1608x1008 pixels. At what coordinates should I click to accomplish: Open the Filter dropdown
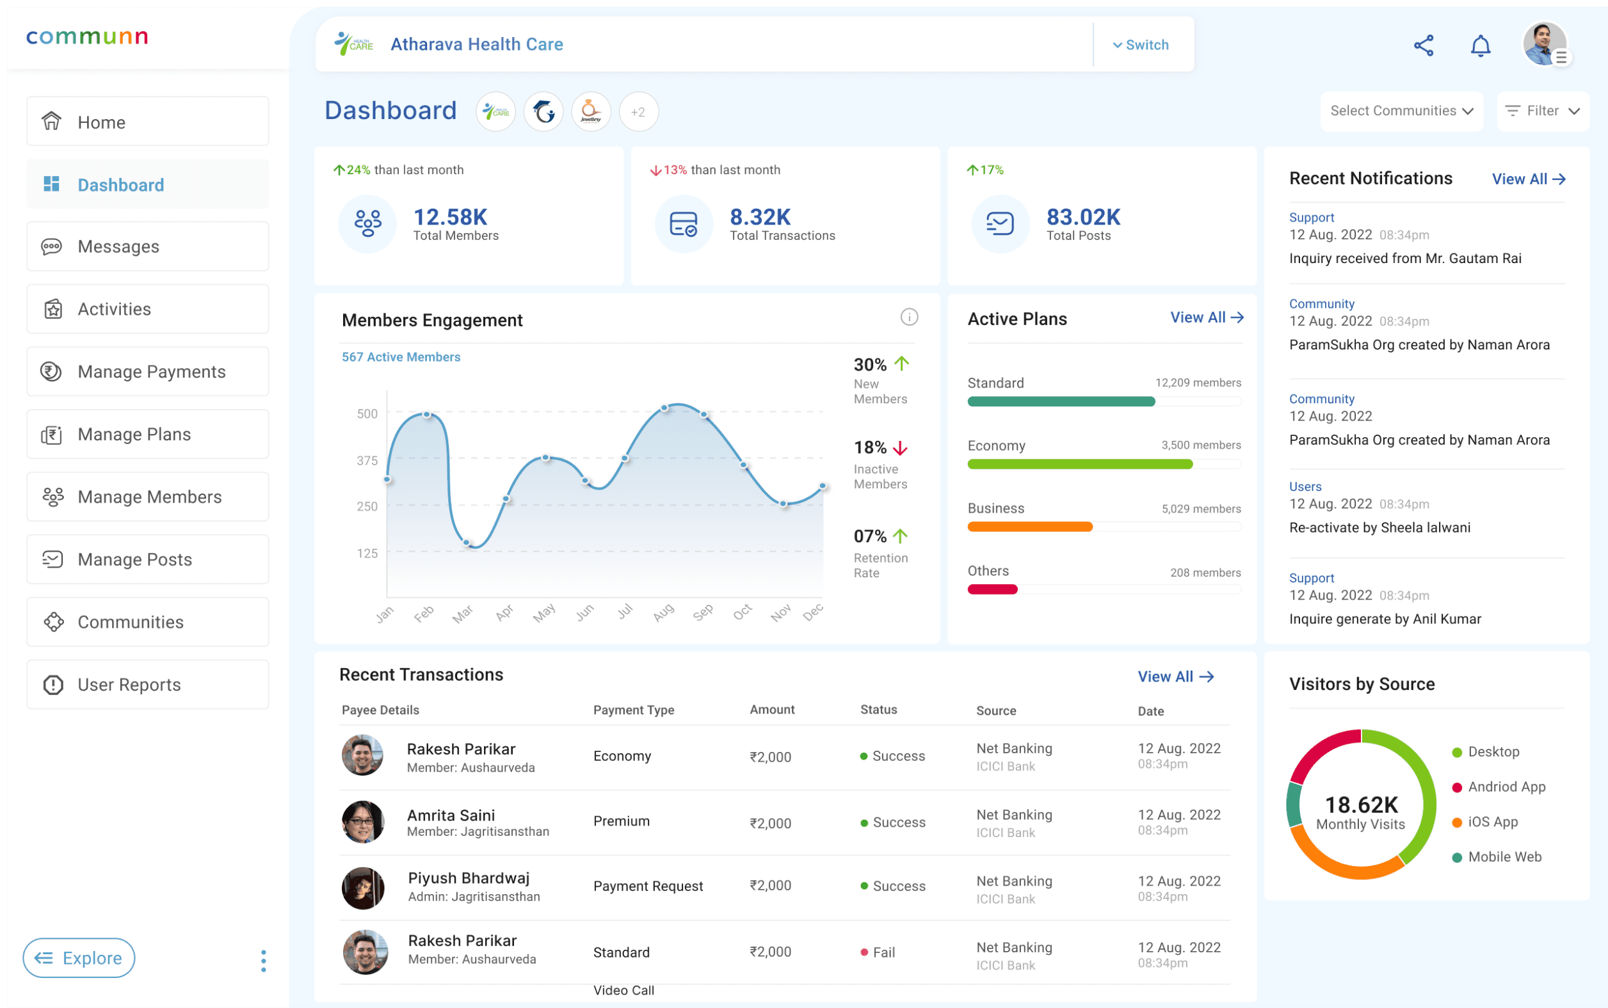pos(1543,111)
